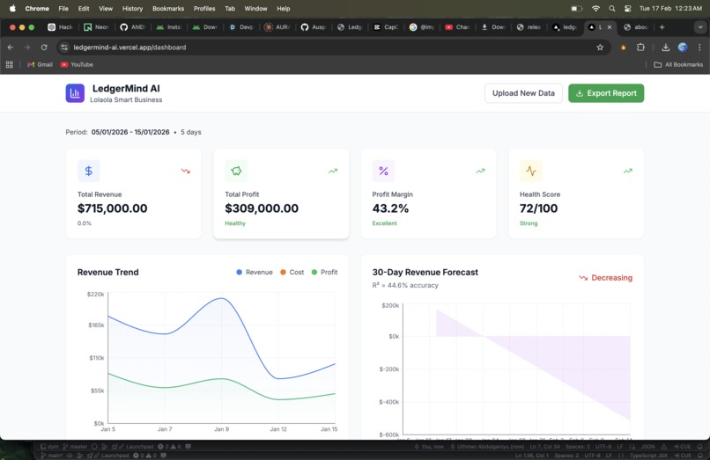This screenshot has height=460, width=710.
Task: Click the 72/100 Health Score value
Action: (x=538, y=208)
